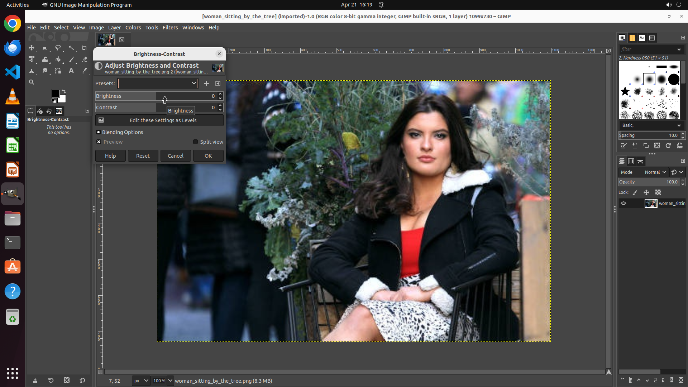Viewport: 688px width, 387px height.
Task: Toggle the Preview checkbox
Action: click(x=99, y=142)
